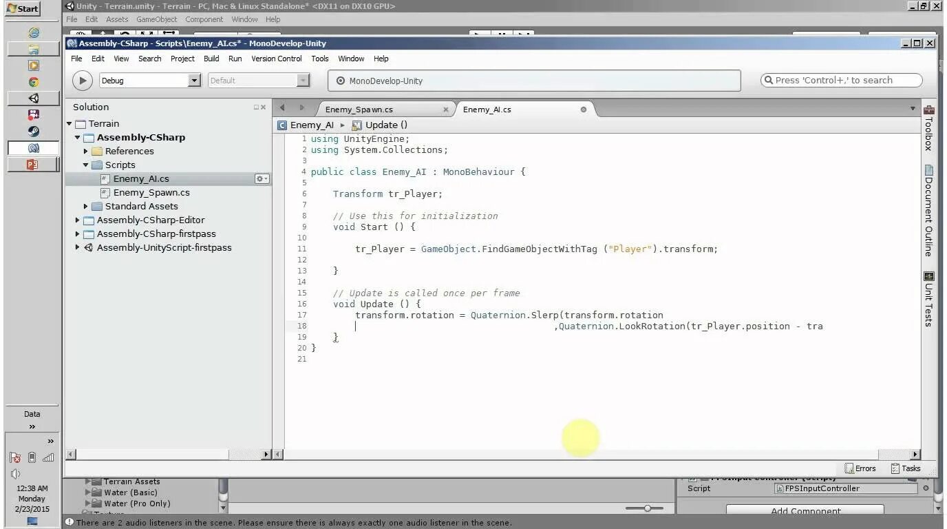Screen dimensions: 947x529
Task: Open MonoDevelop Project menu
Action: click(x=182, y=59)
